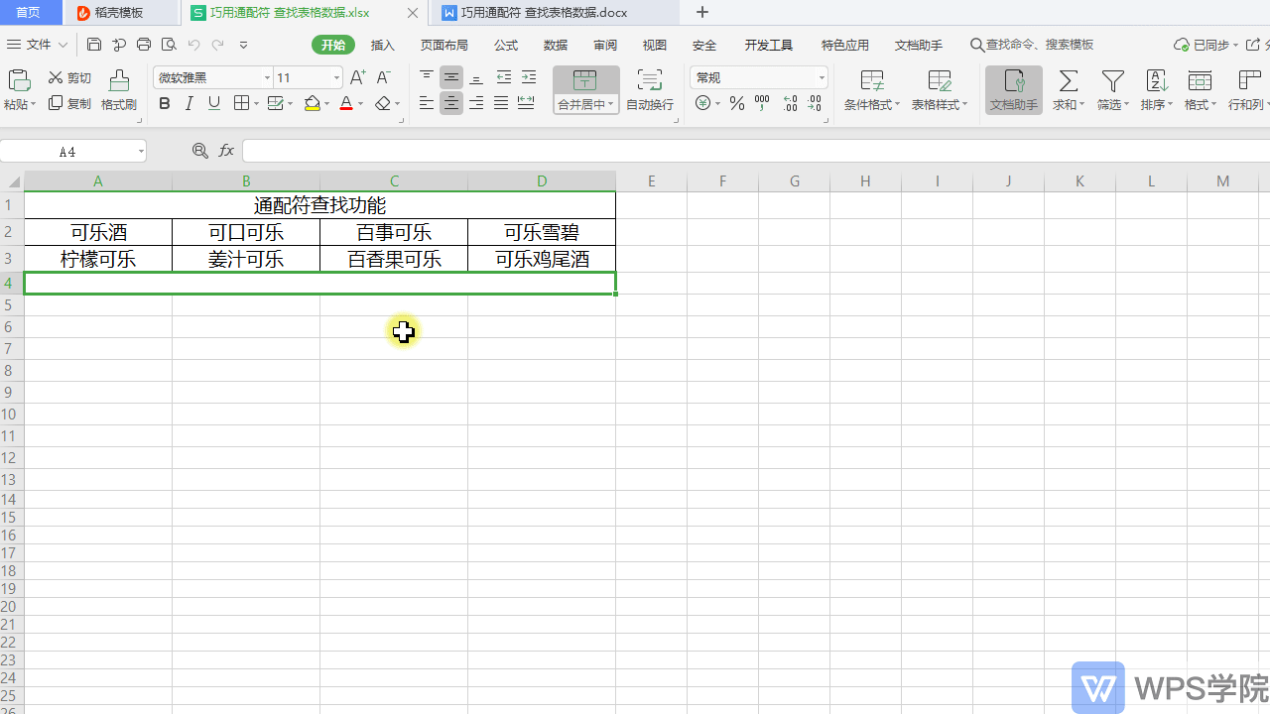Toggle bold formatting on the cell
The image size is (1270, 714).
[x=164, y=103]
